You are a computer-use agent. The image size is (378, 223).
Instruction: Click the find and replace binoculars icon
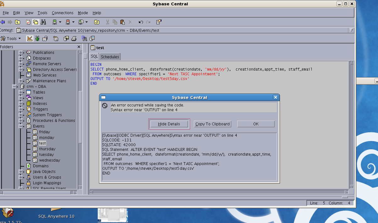[x=84, y=38]
